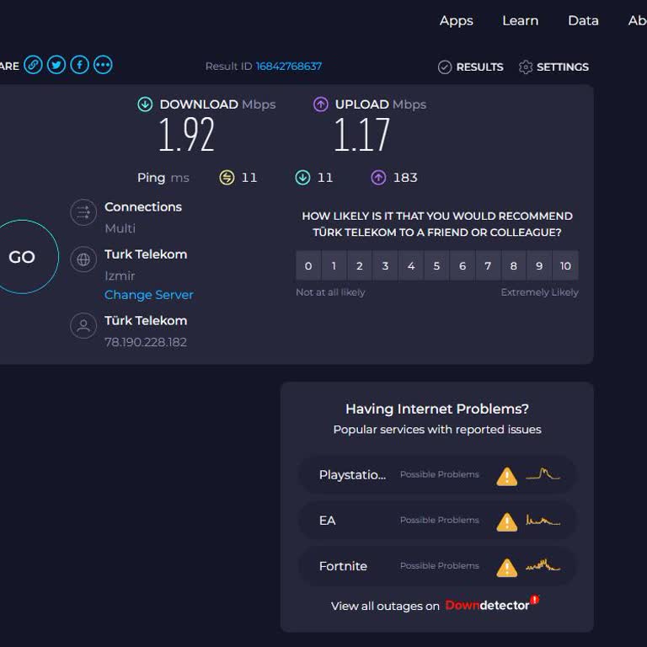Open more sharing options ellipsis icon
Image resolution: width=647 pixels, height=647 pixels.
click(x=103, y=65)
